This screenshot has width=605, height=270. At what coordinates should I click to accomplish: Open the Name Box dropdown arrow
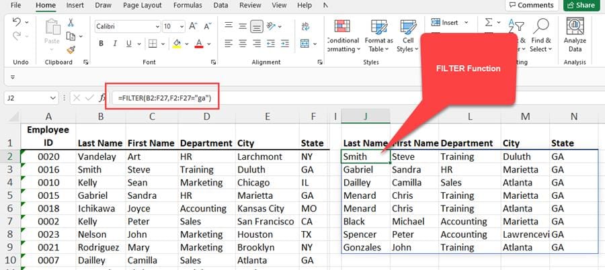click(53, 98)
